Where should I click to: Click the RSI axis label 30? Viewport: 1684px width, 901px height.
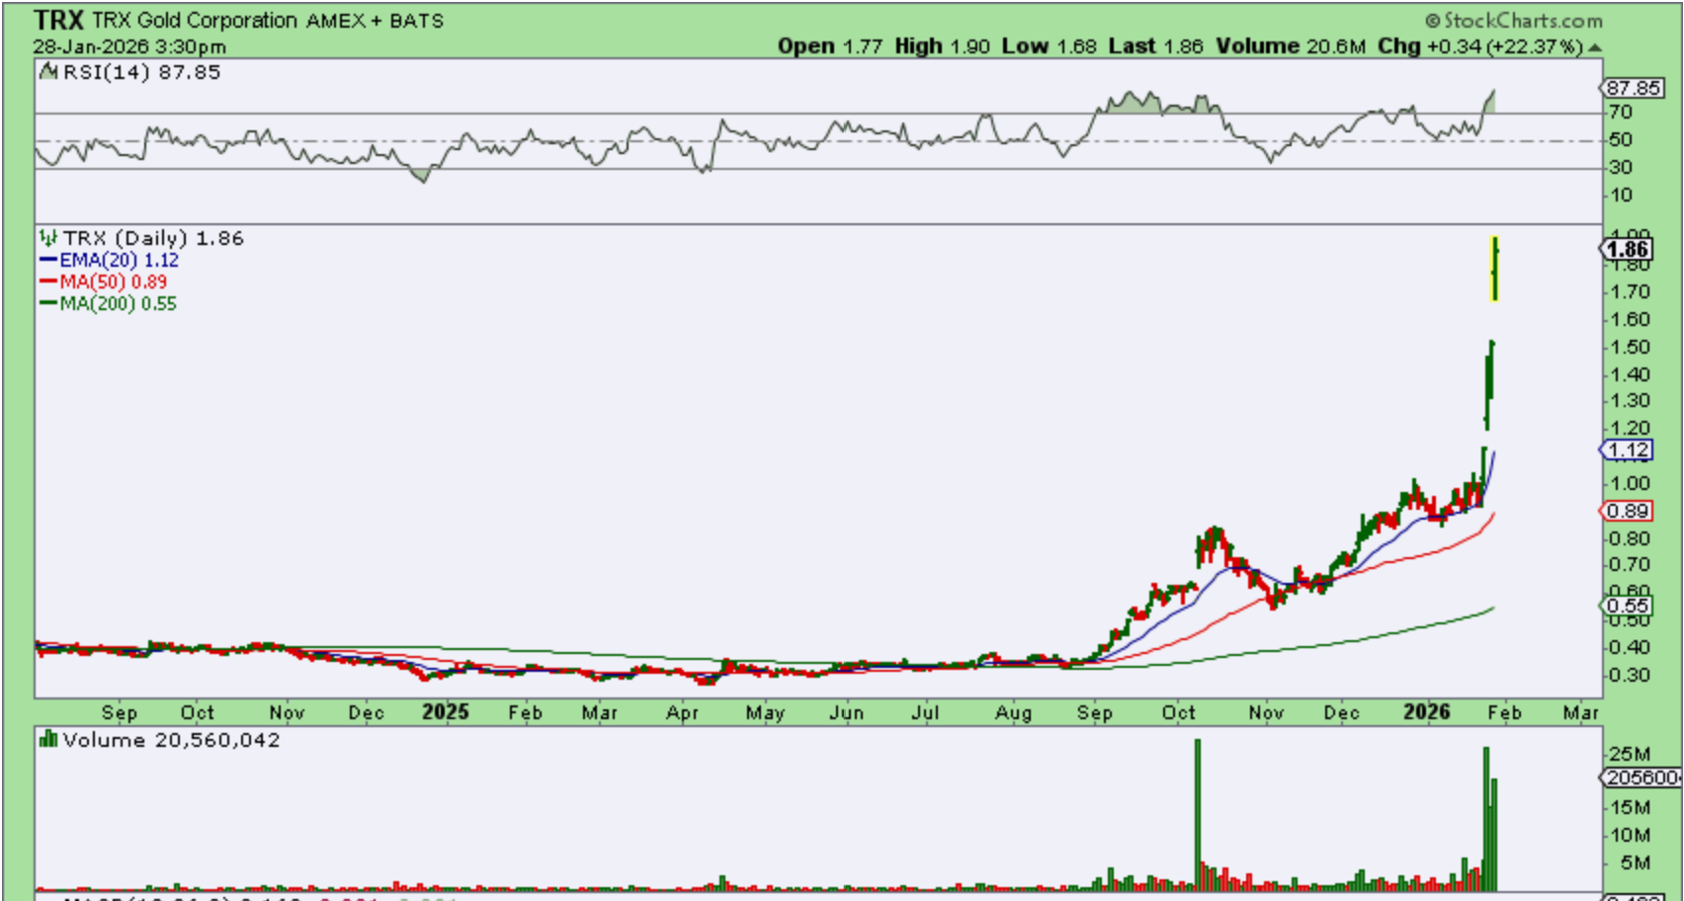(x=1620, y=168)
